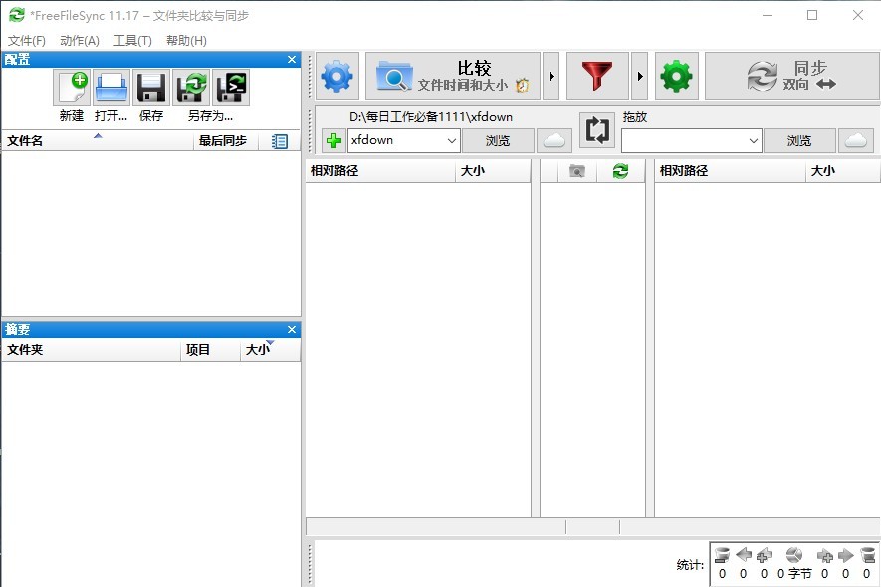Open the red filter funnel settings

[597, 77]
